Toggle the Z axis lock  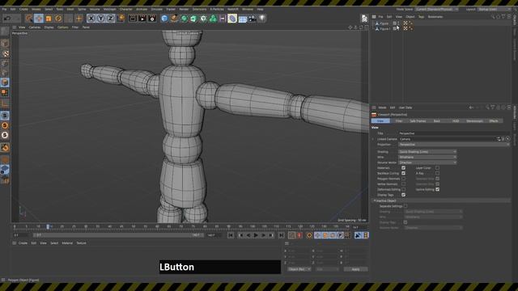[x=110, y=19]
